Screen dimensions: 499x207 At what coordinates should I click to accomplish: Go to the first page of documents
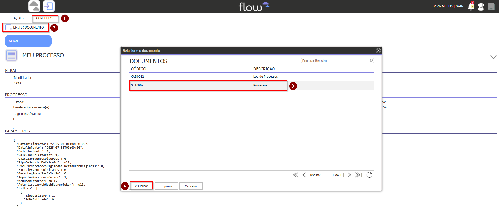click(296, 175)
